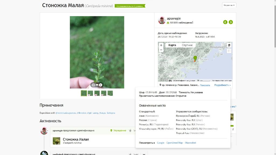Open apseregin's profile avatar in the header
This screenshot has width=276, height=155.
[x=162, y=20]
